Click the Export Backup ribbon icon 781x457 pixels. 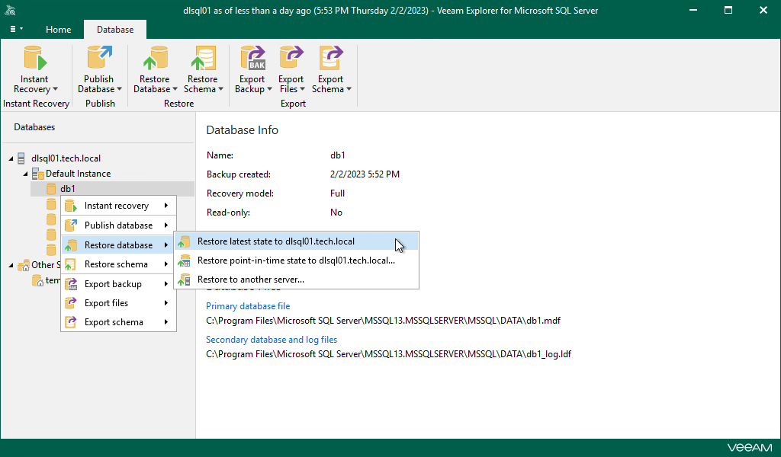[x=253, y=58]
